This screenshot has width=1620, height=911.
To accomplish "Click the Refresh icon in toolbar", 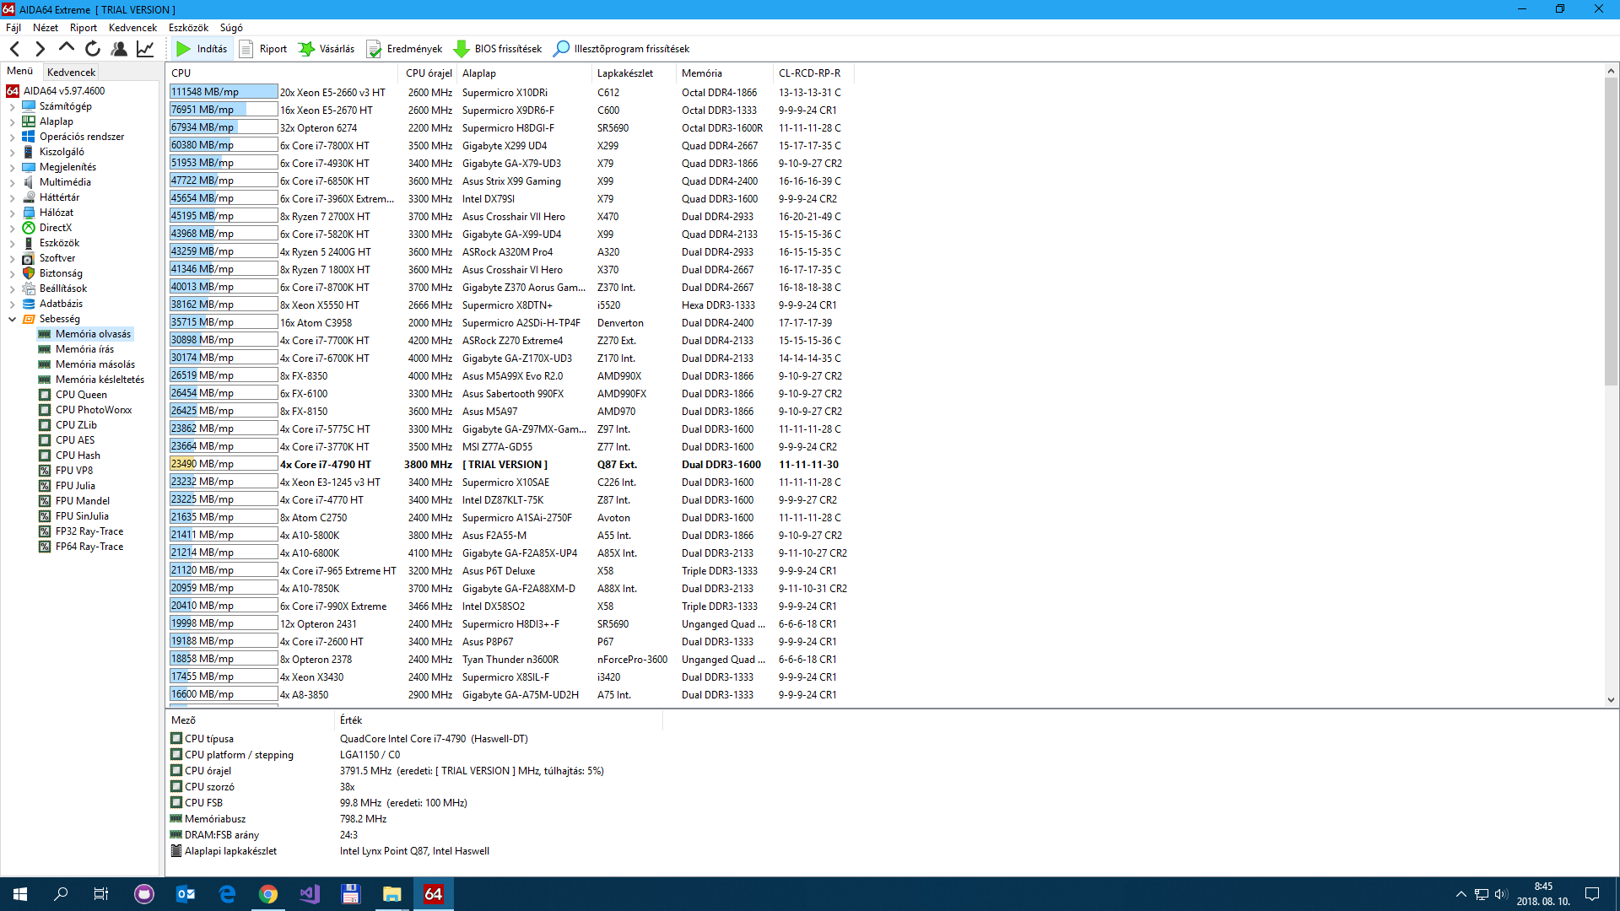I will point(93,49).
